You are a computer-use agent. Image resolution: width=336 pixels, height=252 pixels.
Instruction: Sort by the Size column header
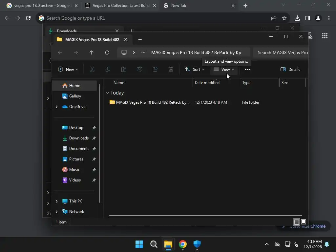point(285,83)
